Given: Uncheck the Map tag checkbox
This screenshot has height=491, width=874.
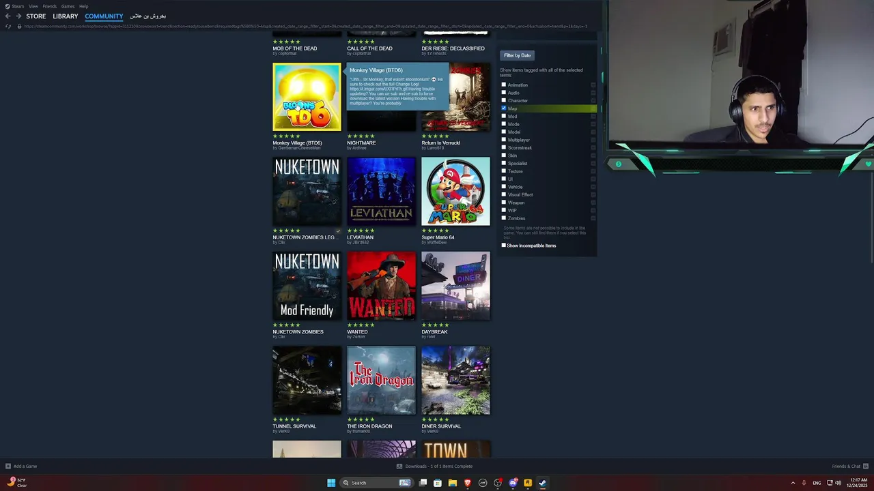Looking at the screenshot, I should tap(504, 108).
